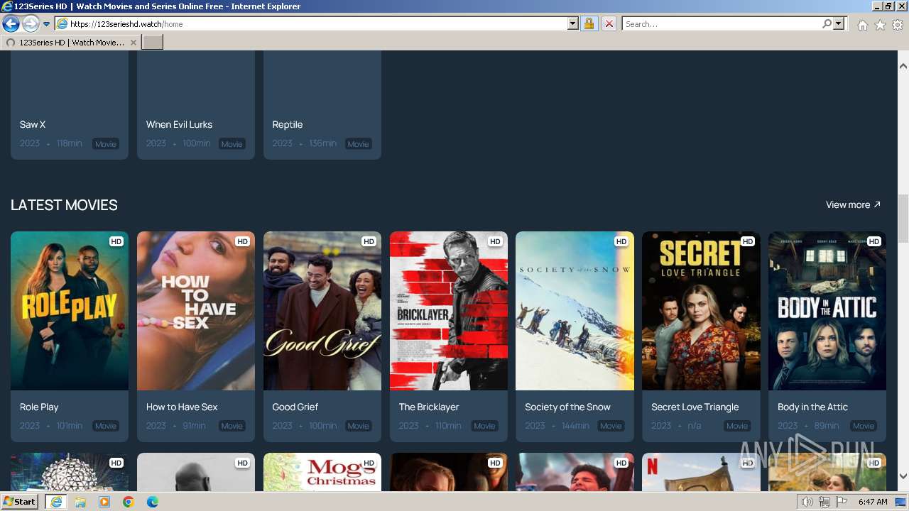Click the page scrollbar up arrow
This screenshot has width=909, height=511.
pyautogui.click(x=903, y=66)
